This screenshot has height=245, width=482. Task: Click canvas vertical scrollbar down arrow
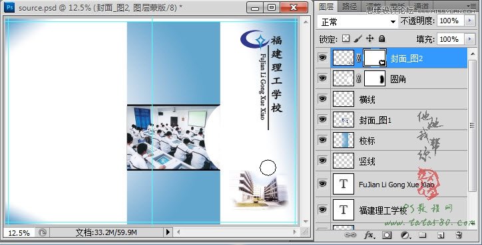[x=306, y=221]
